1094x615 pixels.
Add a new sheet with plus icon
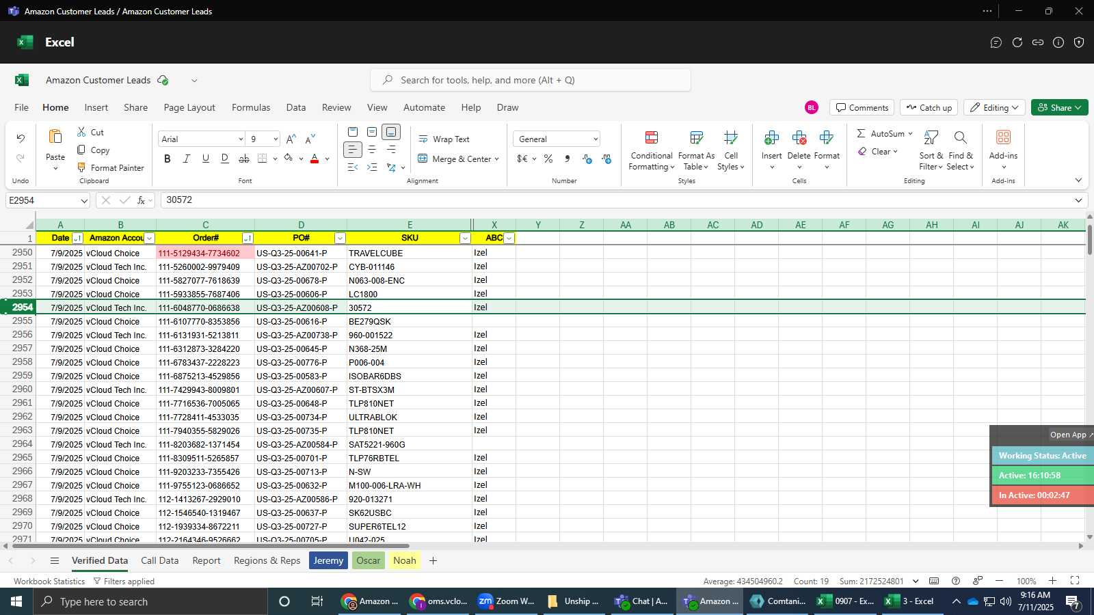[x=433, y=560]
